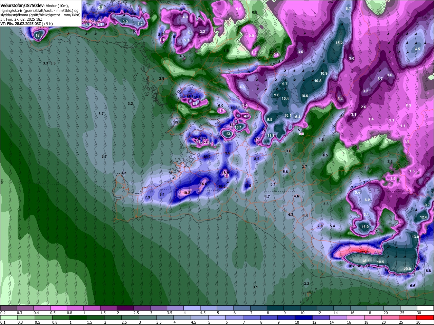Click the 4.4 value on the map
Screen dimensions: 434x325
(305, 215)
